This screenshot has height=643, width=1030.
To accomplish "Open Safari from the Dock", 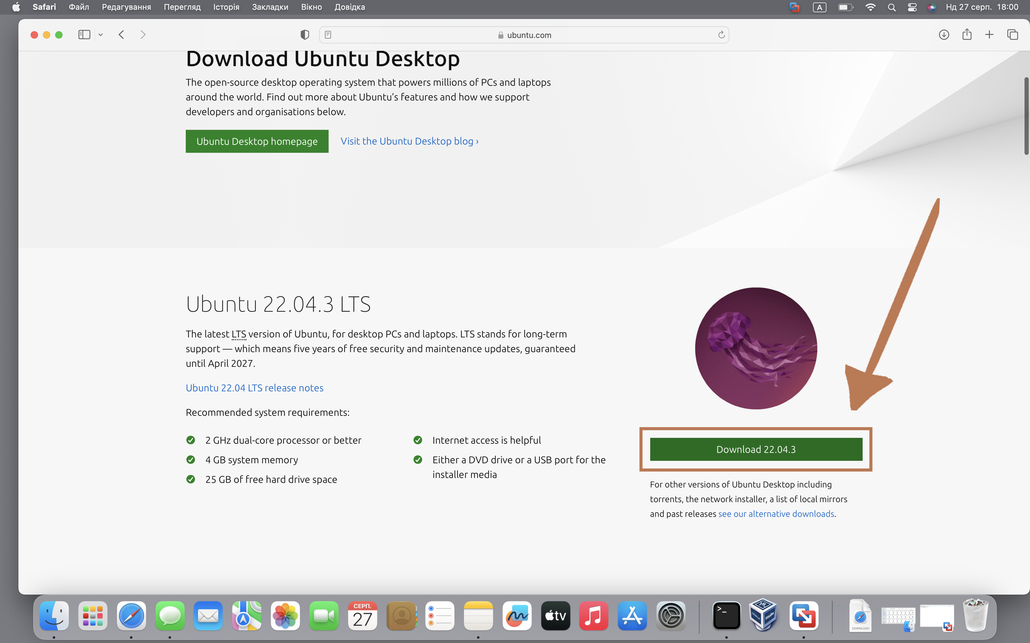I will [x=131, y=615].
